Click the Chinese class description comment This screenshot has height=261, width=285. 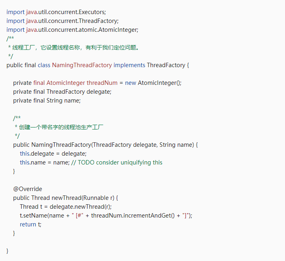76,47
